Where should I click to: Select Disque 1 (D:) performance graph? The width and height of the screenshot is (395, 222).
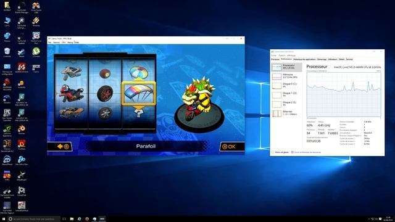286,94
